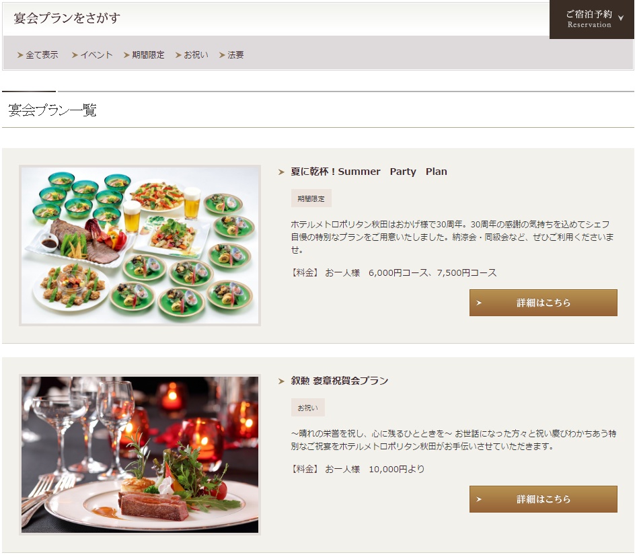The width and height of the screenshot is (637, 557).
Task: Click the arrow beside Summer Party Plan title
Action: click(x=281, y=172)
